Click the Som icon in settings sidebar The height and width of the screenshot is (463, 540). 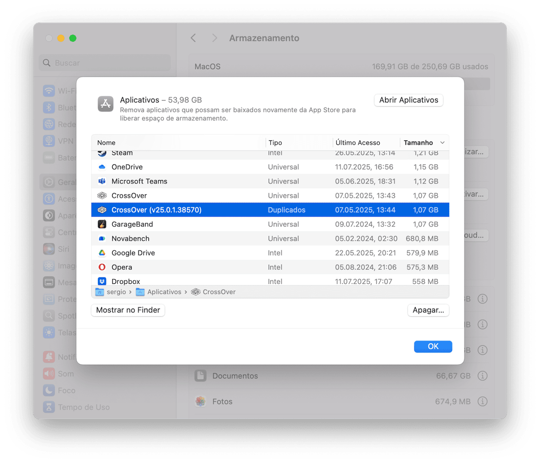click(x=49, y=374)
